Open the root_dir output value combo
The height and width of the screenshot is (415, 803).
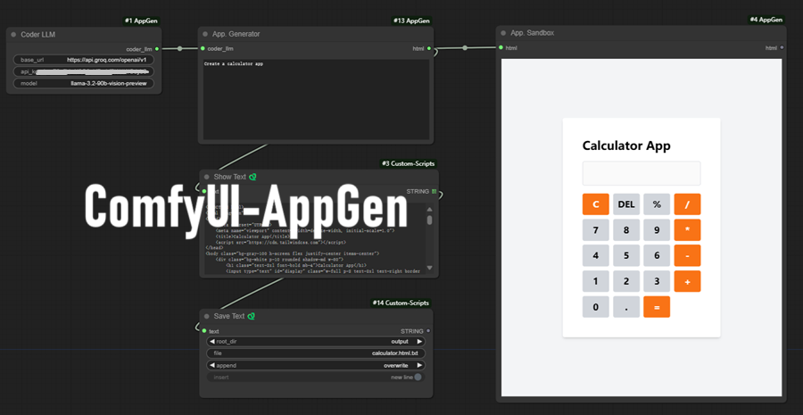400,341
